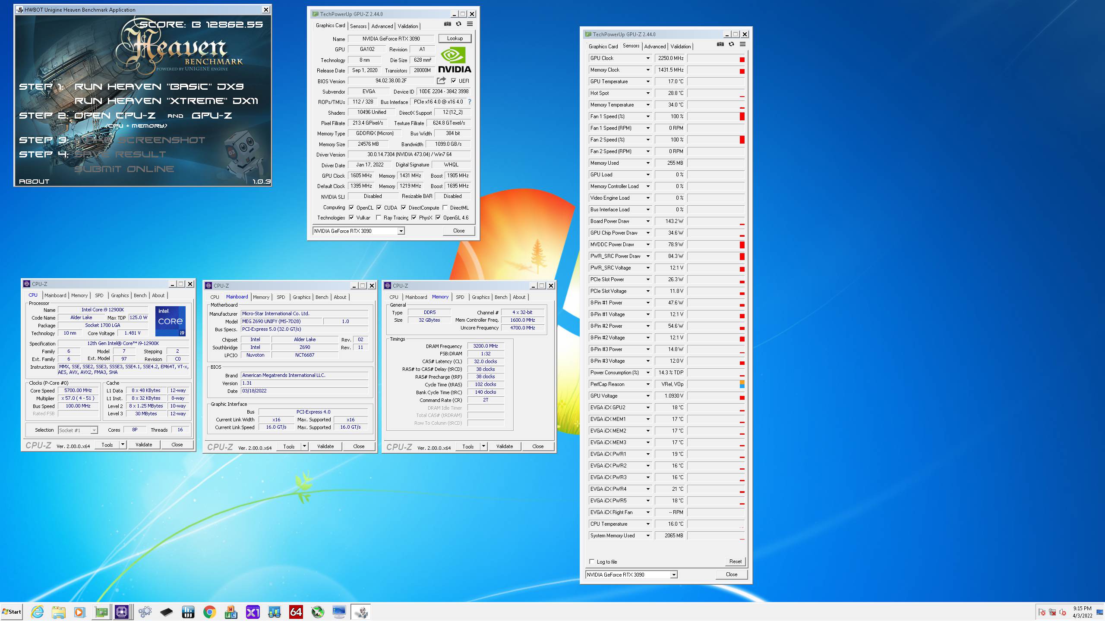Open Internet Explorer from the taskbar
The image size is (1105, 621).
click(37, 612)
